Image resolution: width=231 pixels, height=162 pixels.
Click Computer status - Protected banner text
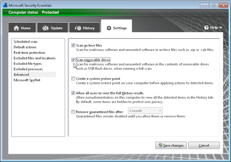click(x=33, y=12)
